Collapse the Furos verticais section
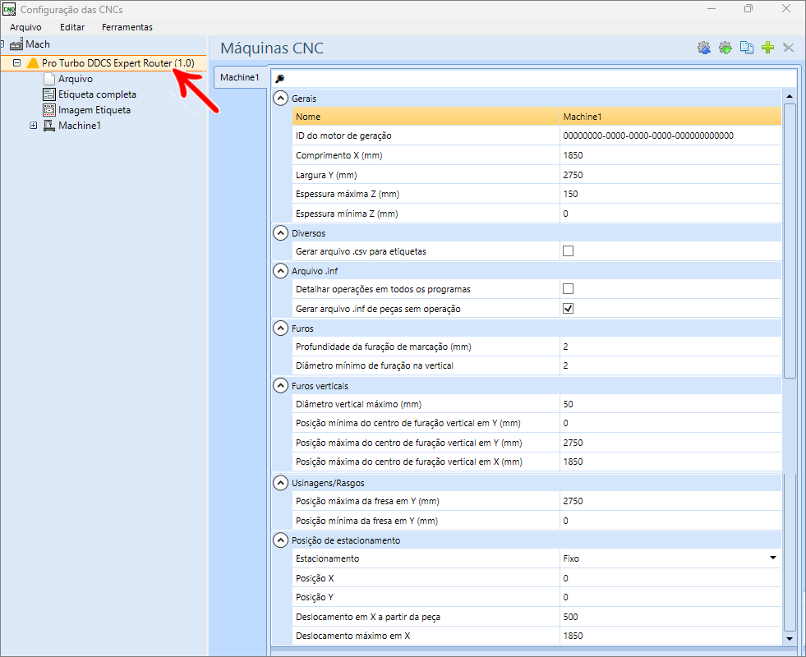 point(280,385)
